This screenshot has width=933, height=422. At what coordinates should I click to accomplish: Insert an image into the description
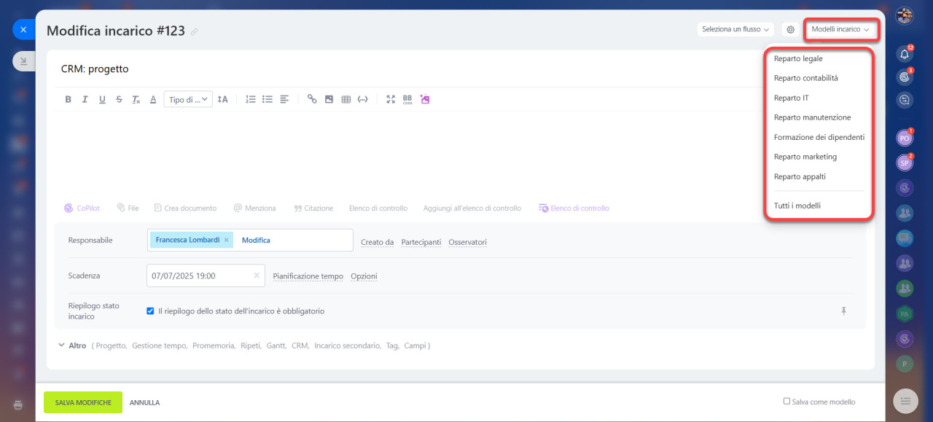(x=329, y=99)
